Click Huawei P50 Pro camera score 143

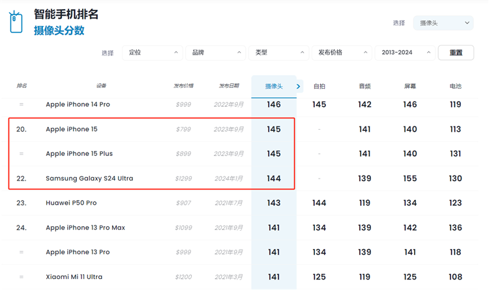pyautogui.click(x=273, y=203)
